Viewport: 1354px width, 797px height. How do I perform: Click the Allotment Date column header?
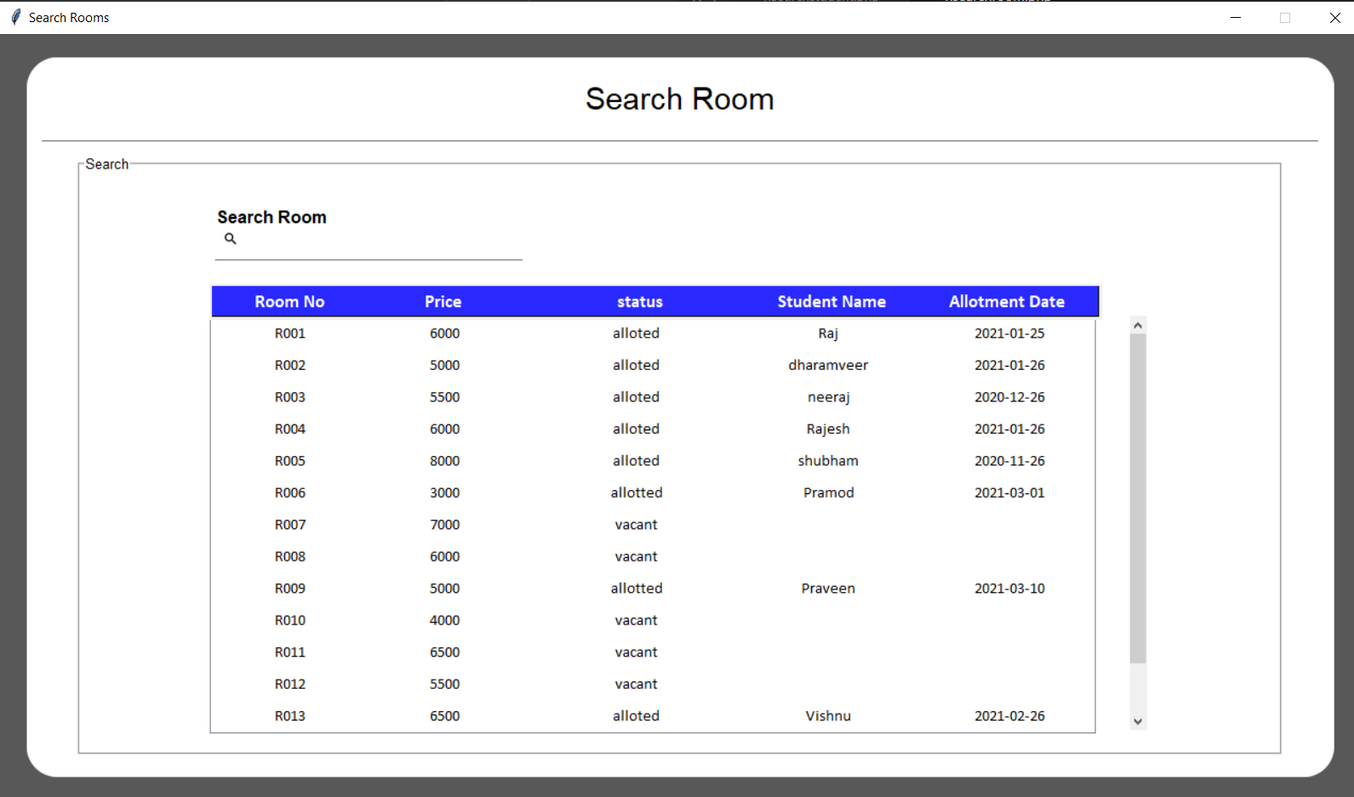[x=1006, y=302]
